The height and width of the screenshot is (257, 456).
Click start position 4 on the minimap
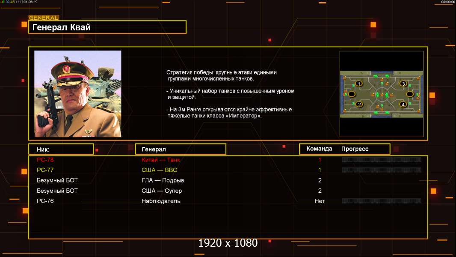pyautogui.click(x=403, y=104)
